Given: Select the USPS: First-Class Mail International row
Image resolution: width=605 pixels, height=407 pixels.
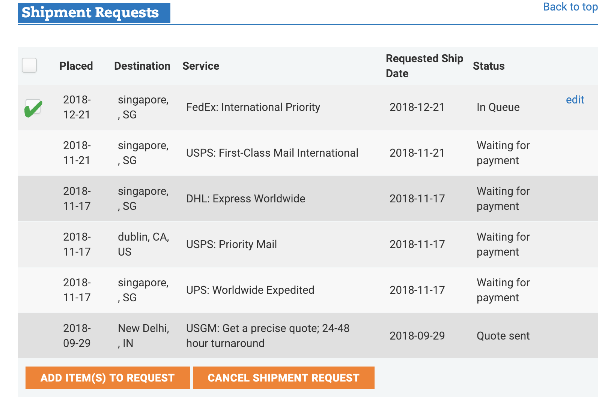Looking at the screenshot, I should [x=272, y=153].
